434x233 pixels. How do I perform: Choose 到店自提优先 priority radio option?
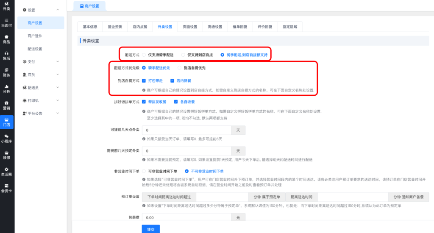(180, 67)
